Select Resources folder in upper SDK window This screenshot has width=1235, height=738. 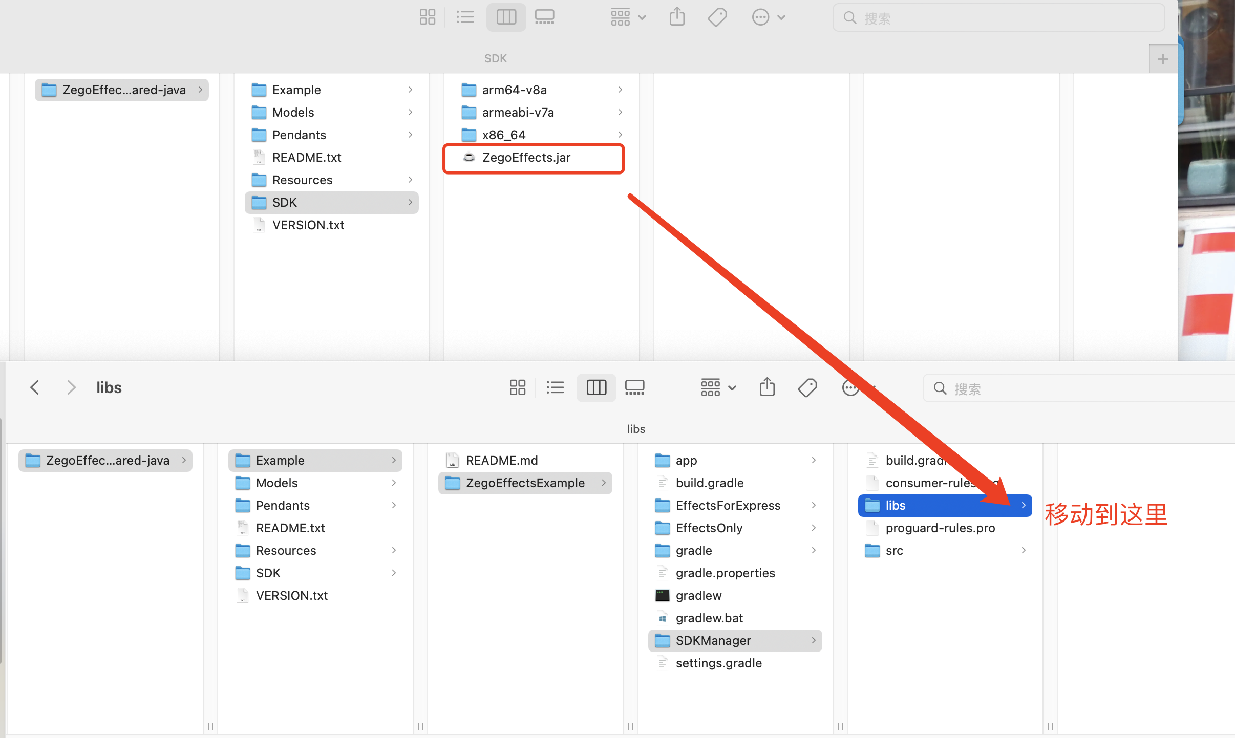click(332, 180)
